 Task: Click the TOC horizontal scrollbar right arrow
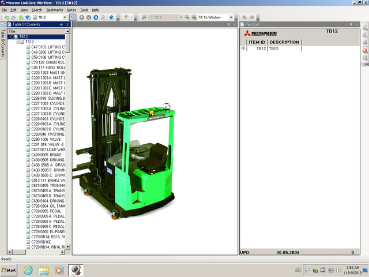point(63,252)
